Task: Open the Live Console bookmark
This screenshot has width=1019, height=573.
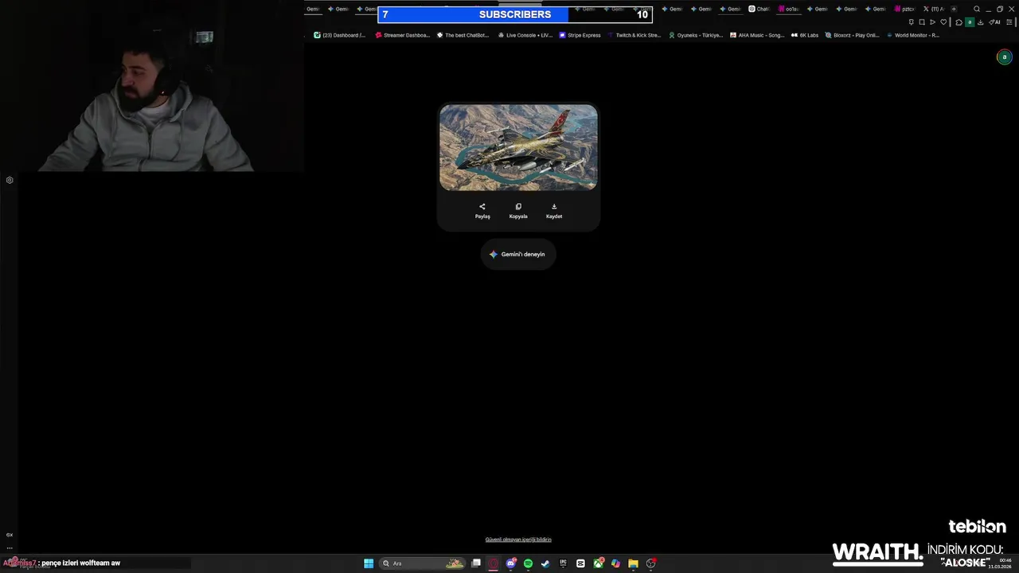Action: click(525, 35)
